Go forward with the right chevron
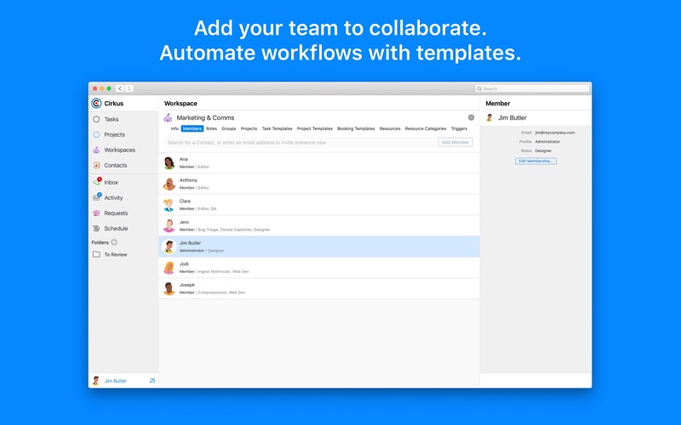The image size is (681, 425). [x=129, y=88]
